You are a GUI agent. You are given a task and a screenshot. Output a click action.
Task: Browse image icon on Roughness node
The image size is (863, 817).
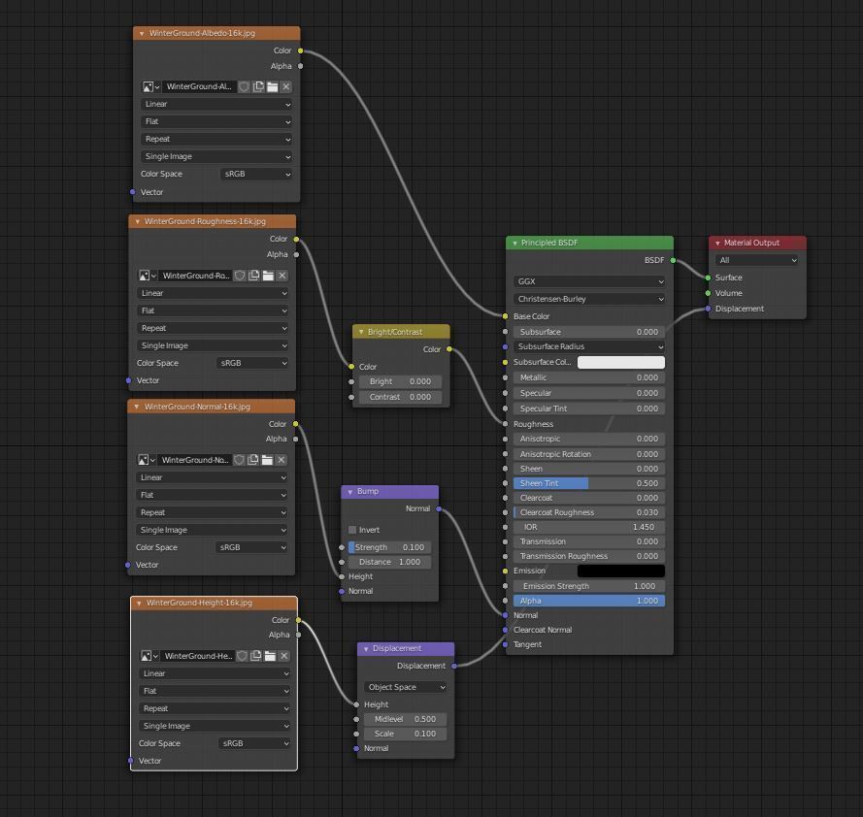[x=147, y=276]
